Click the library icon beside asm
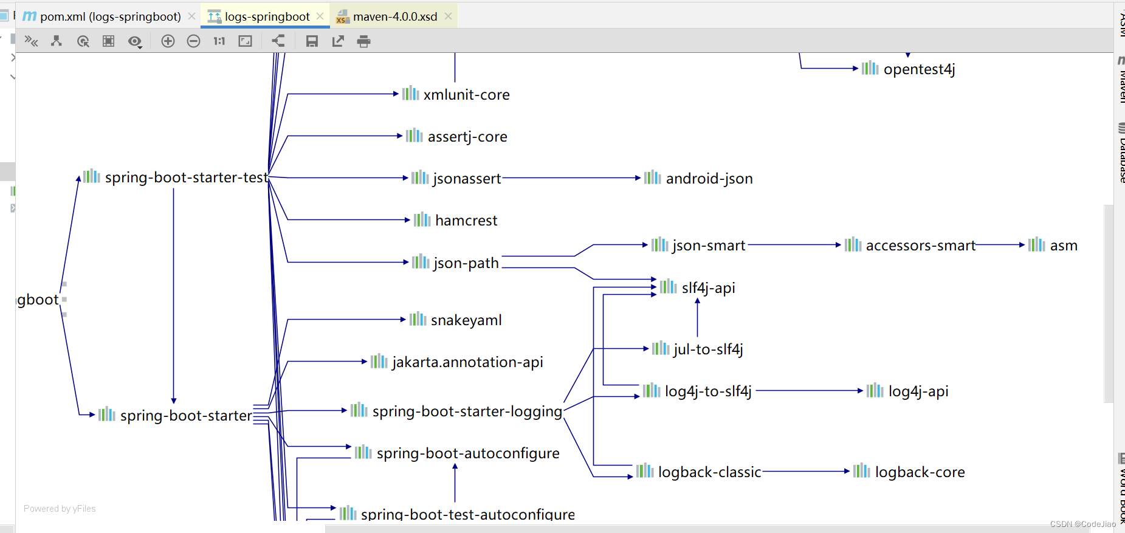The height and width of the screenshot is (533, 1125). (x=1037, y=244)
